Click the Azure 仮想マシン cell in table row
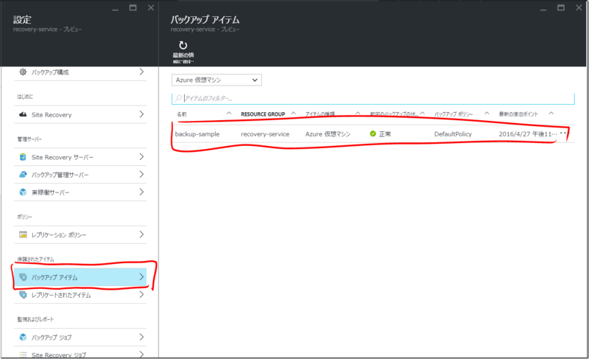The image size is (589, 359). point(328,134)
